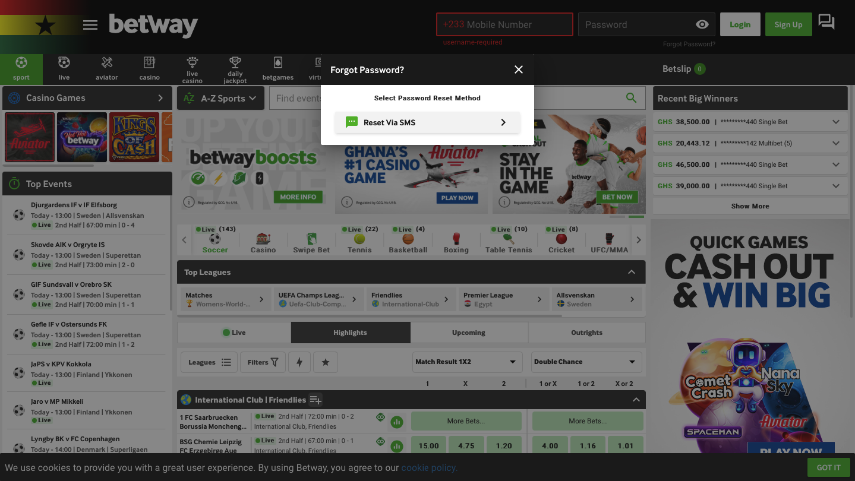855x481 pixels.
Task: Open the live chat speech bubbles icon
Action: click(x=826, y=23)
